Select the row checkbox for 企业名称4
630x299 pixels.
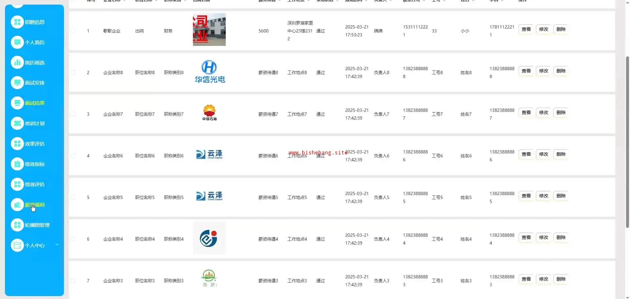(x=73, y=239)
